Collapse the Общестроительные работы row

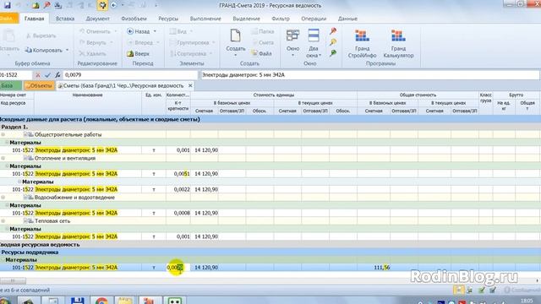coord(3,134)
